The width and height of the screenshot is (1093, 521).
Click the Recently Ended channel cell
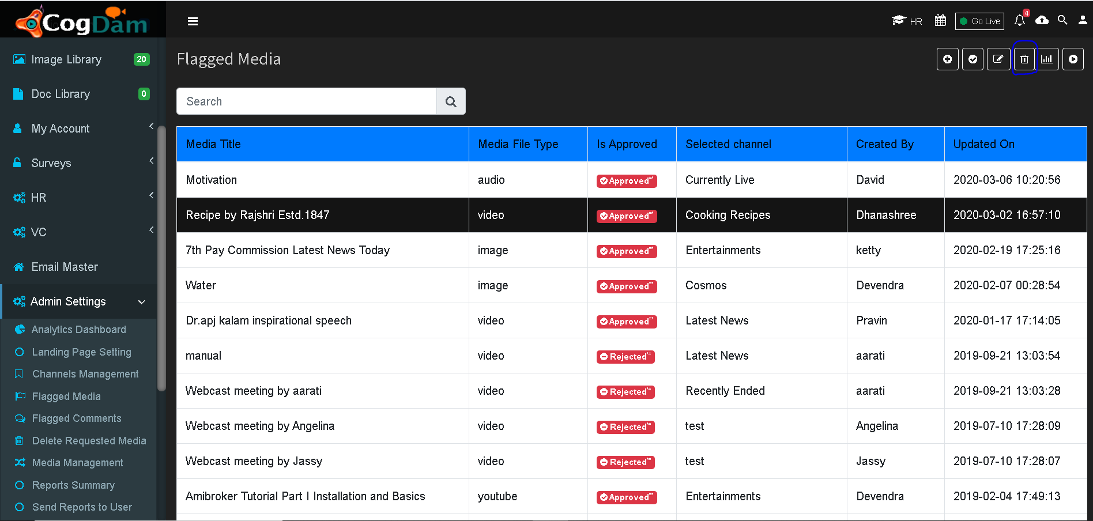pyautogui.click(x=762, y=391)
